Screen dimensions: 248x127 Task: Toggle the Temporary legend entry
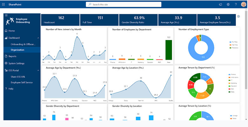[x=234, y=48]
